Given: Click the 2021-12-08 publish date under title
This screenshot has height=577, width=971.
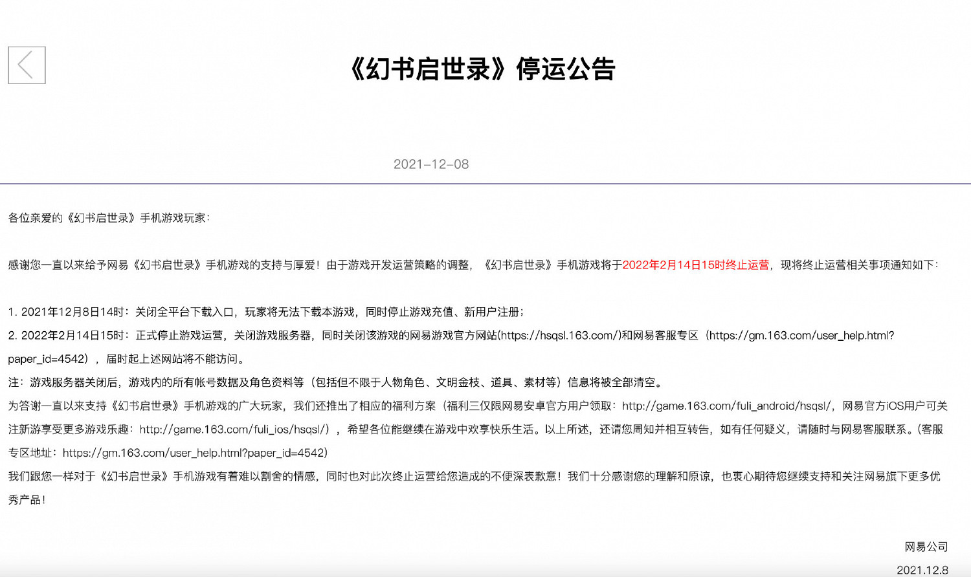Looking at the screenshot, I should tap(430, 164).
